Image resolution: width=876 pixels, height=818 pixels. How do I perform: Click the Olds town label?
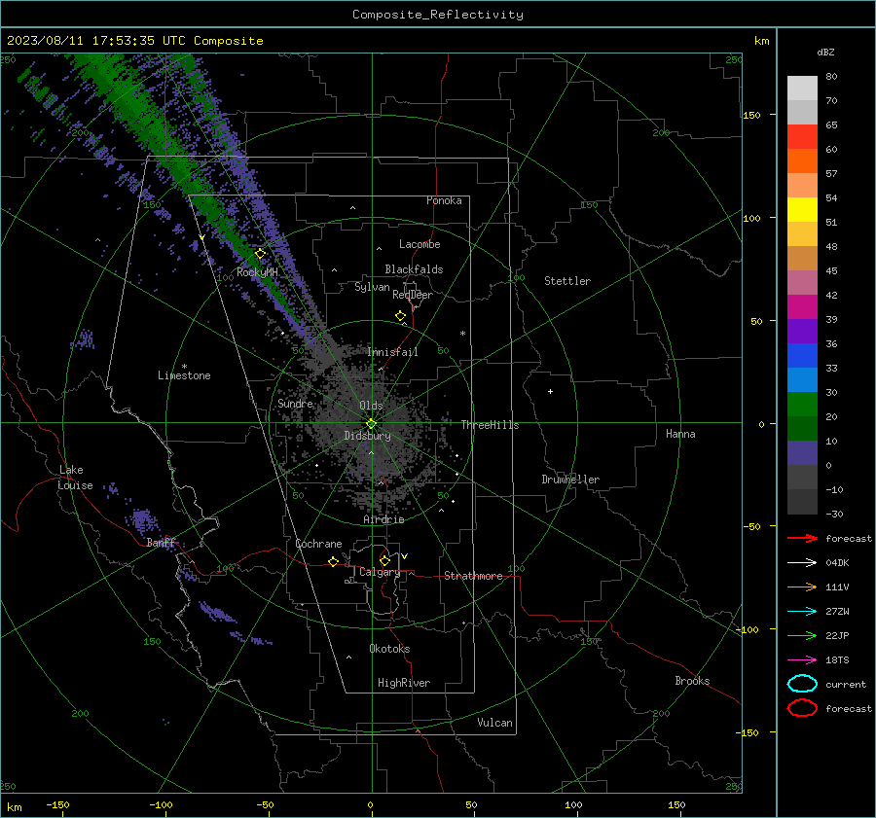pos(371,406)
